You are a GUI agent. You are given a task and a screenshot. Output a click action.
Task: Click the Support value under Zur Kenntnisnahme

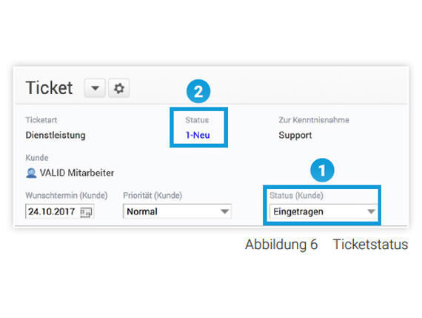pos(295,135)
